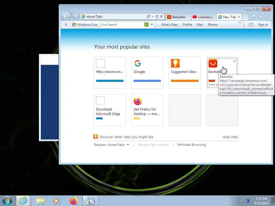The width and height of the screenshot is (275, 206).
Task: Open the address bar autocomplete dropdown arrow
Action: [x=153, y=16]
